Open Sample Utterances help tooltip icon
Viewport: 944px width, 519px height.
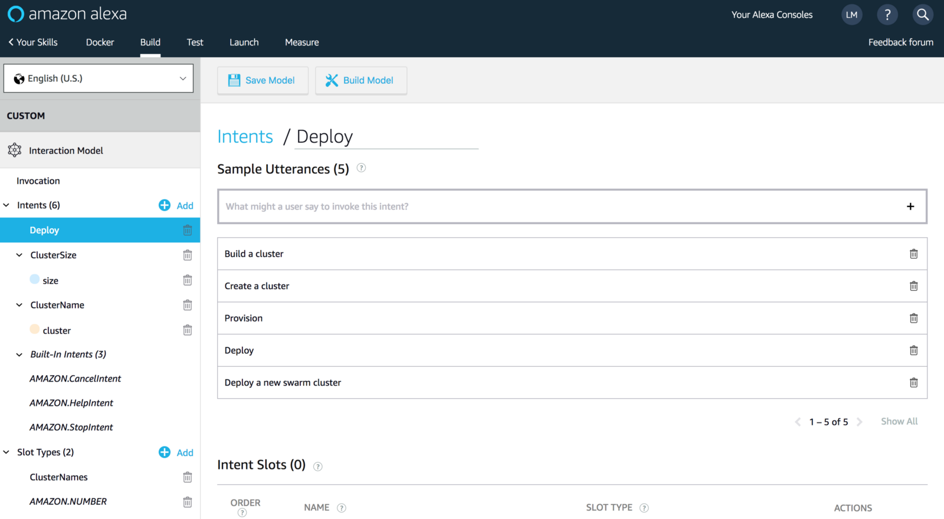(x=362, y=168)
